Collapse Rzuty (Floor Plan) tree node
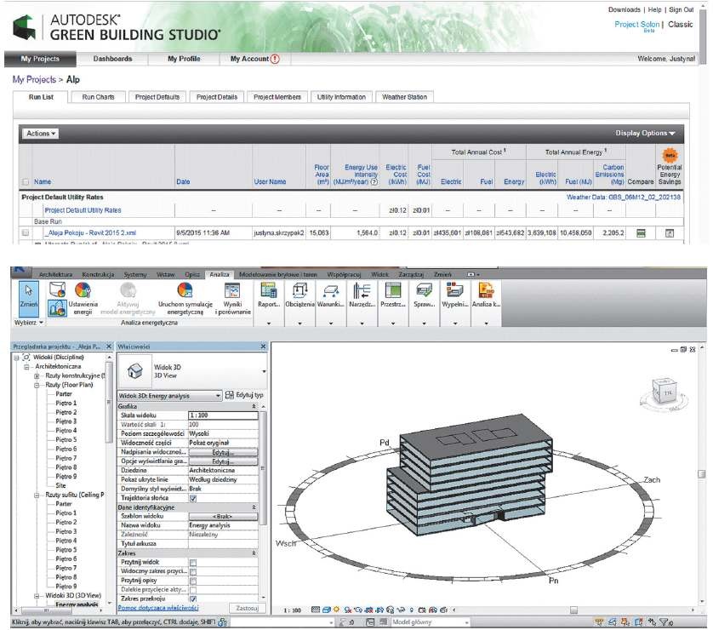Viewport: 713px width, 630px height. click(37, 385)
